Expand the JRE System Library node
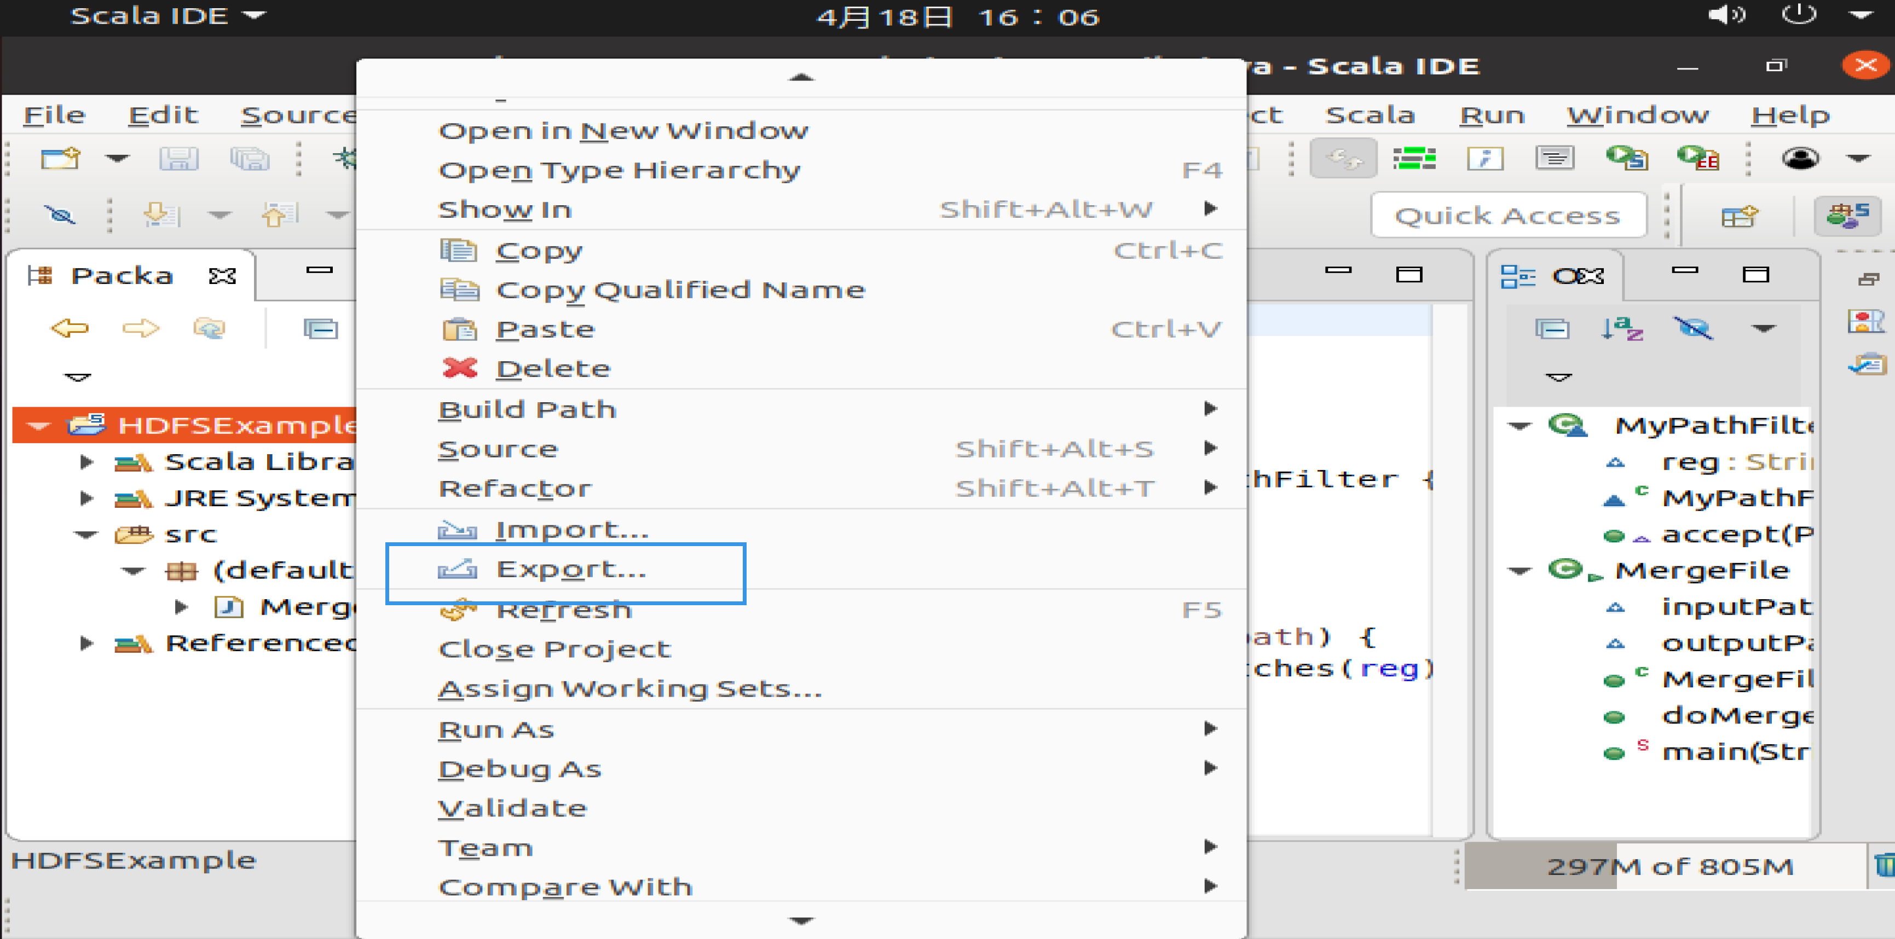 point(86,498)
